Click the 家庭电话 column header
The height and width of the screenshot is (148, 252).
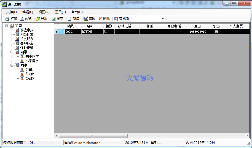pyautogui.click(x=176, y=26)
